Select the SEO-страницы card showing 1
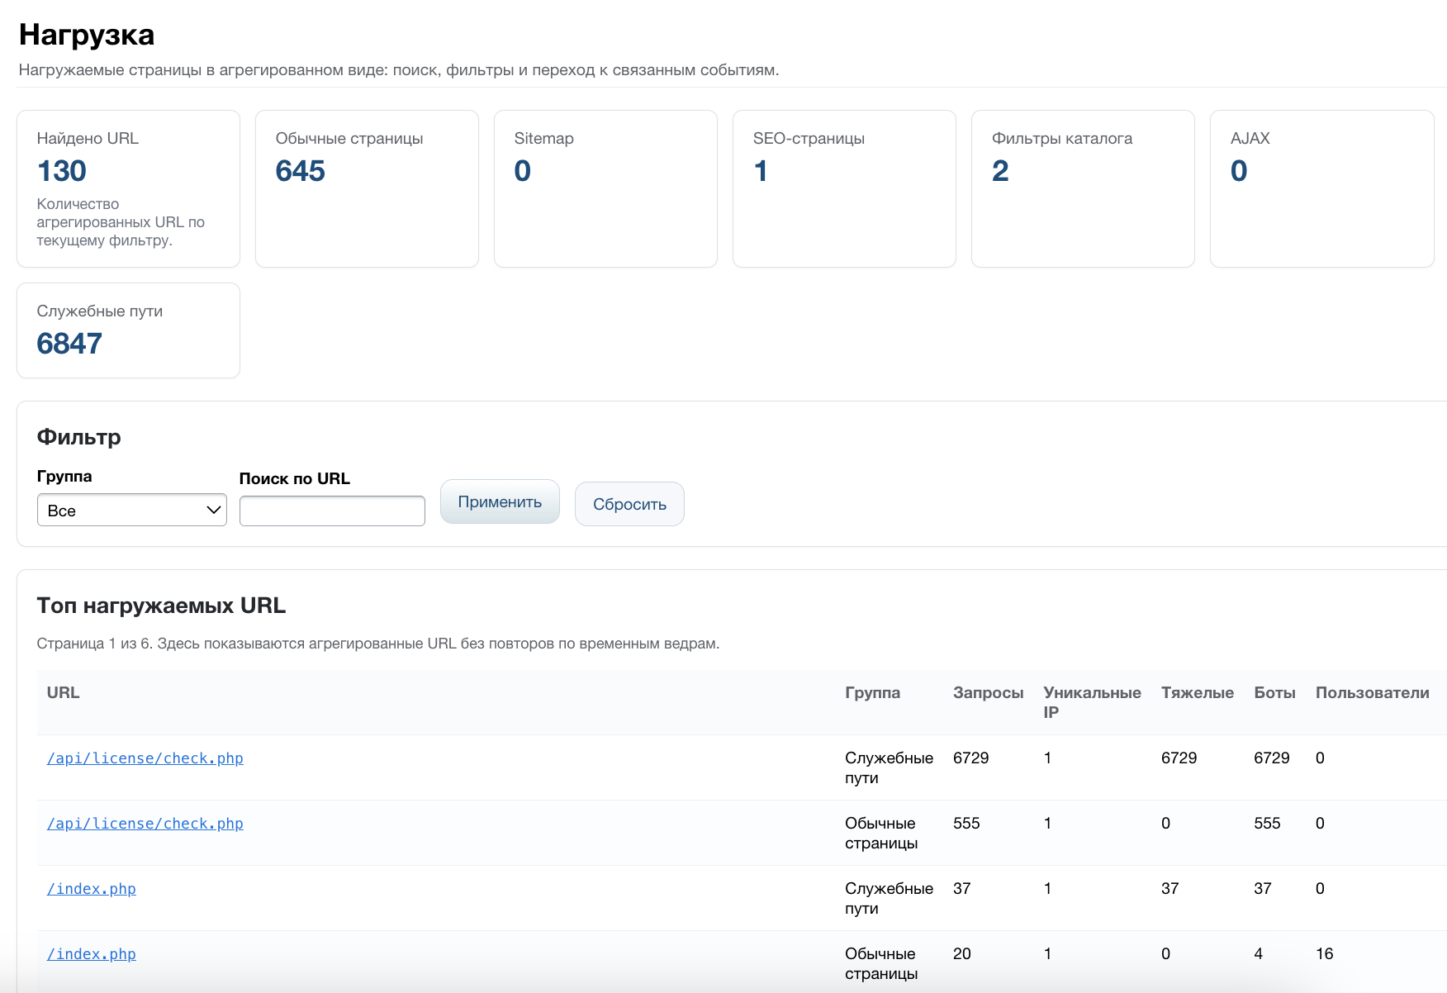1447x993 pixels. coord(844,188)
